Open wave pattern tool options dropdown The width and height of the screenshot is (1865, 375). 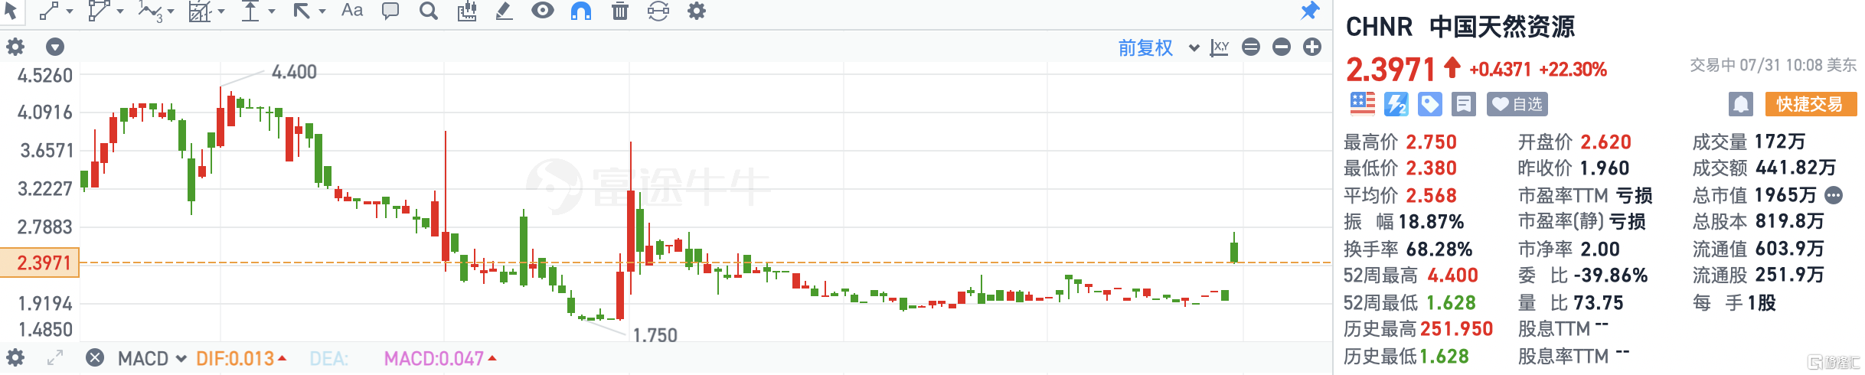click(171, 11)
